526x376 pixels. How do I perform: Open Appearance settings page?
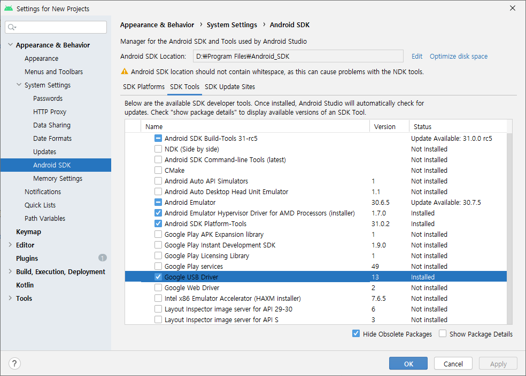(41, 58)
